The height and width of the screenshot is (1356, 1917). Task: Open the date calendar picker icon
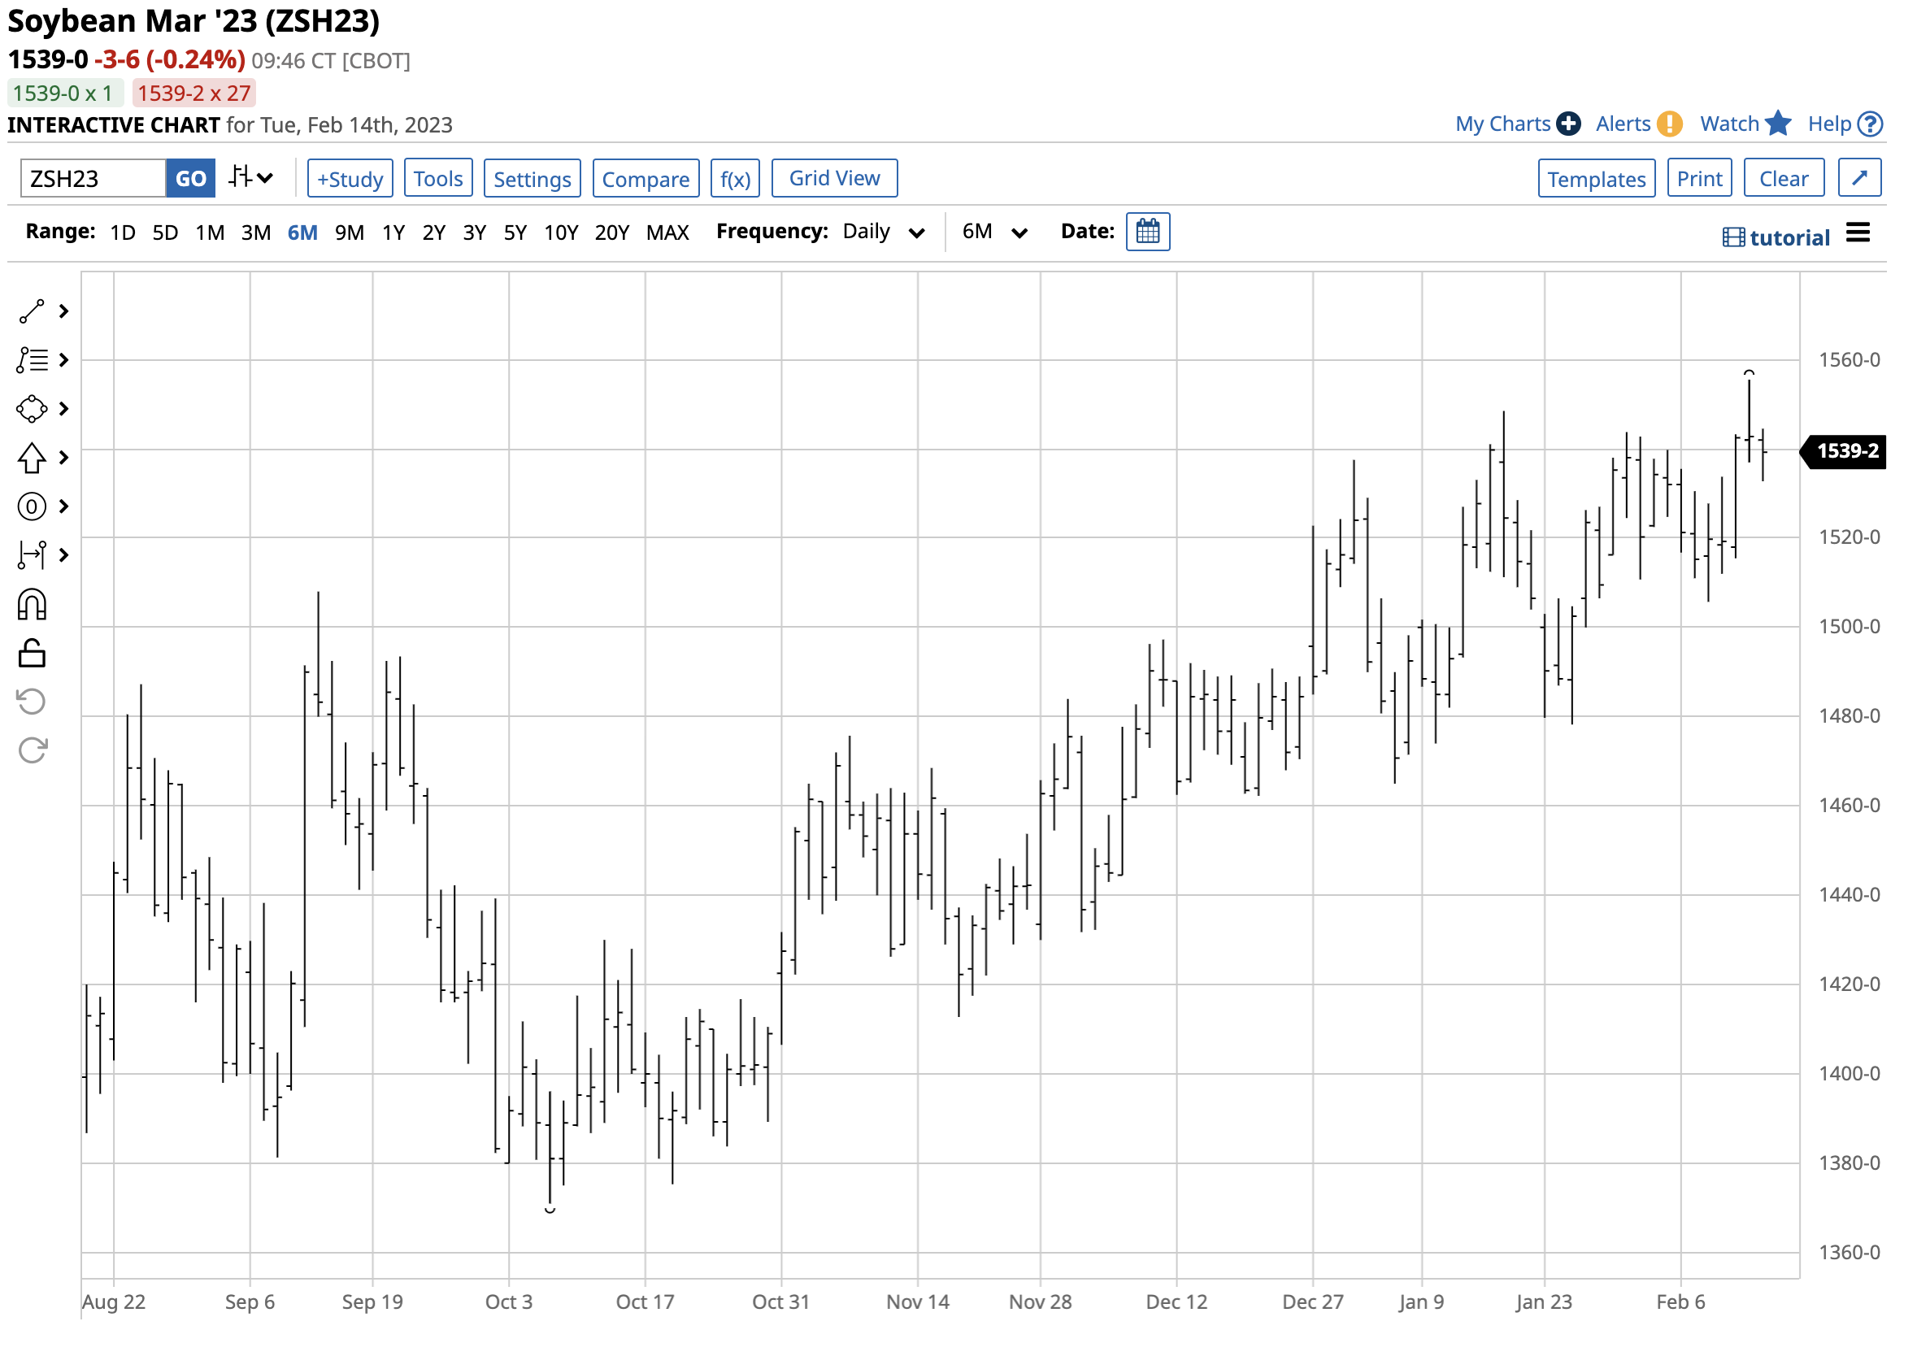click(1147, 233)
